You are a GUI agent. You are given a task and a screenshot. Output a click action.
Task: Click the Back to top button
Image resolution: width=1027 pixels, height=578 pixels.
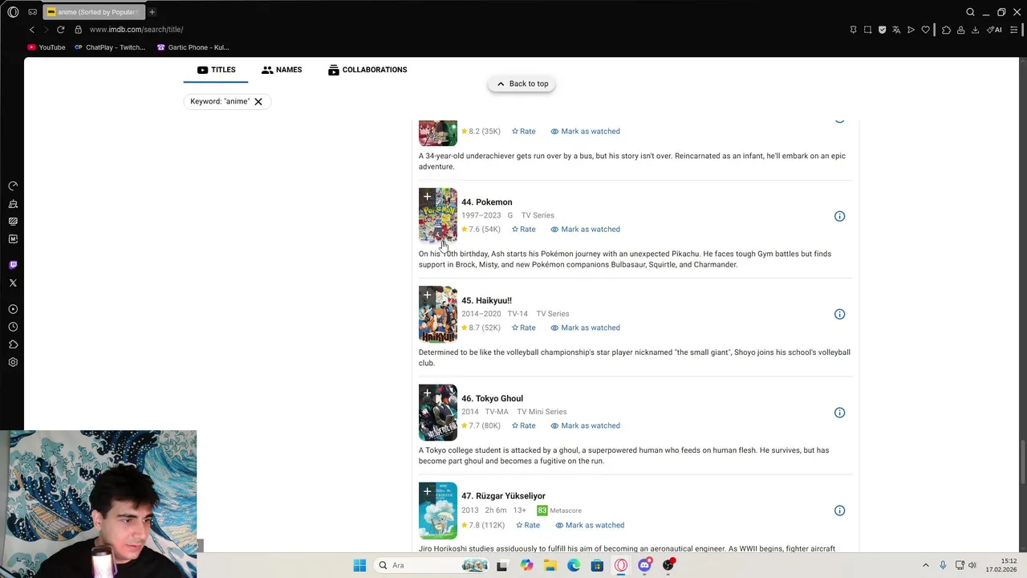coord(522,83)
